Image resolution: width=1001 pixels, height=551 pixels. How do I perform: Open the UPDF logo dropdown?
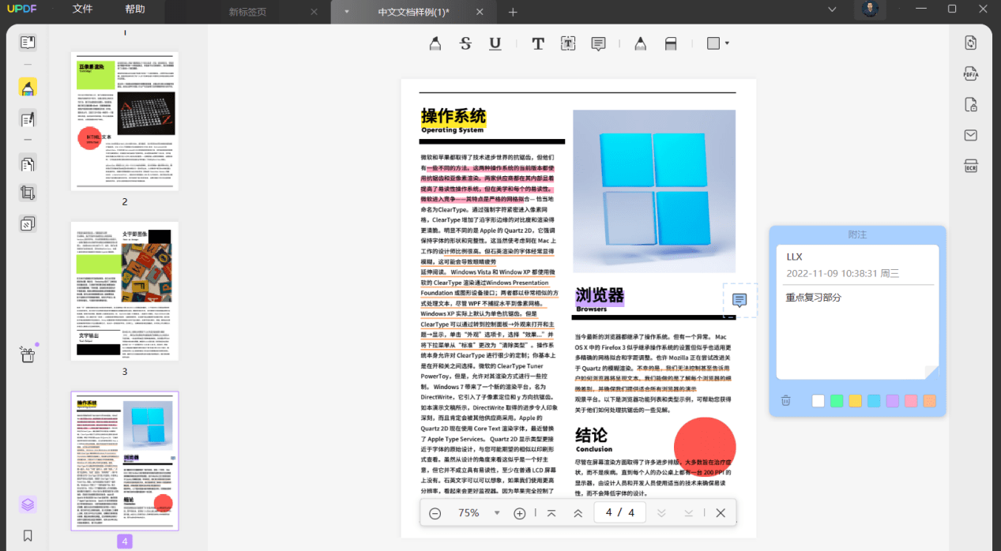click(x=23, y=9)
